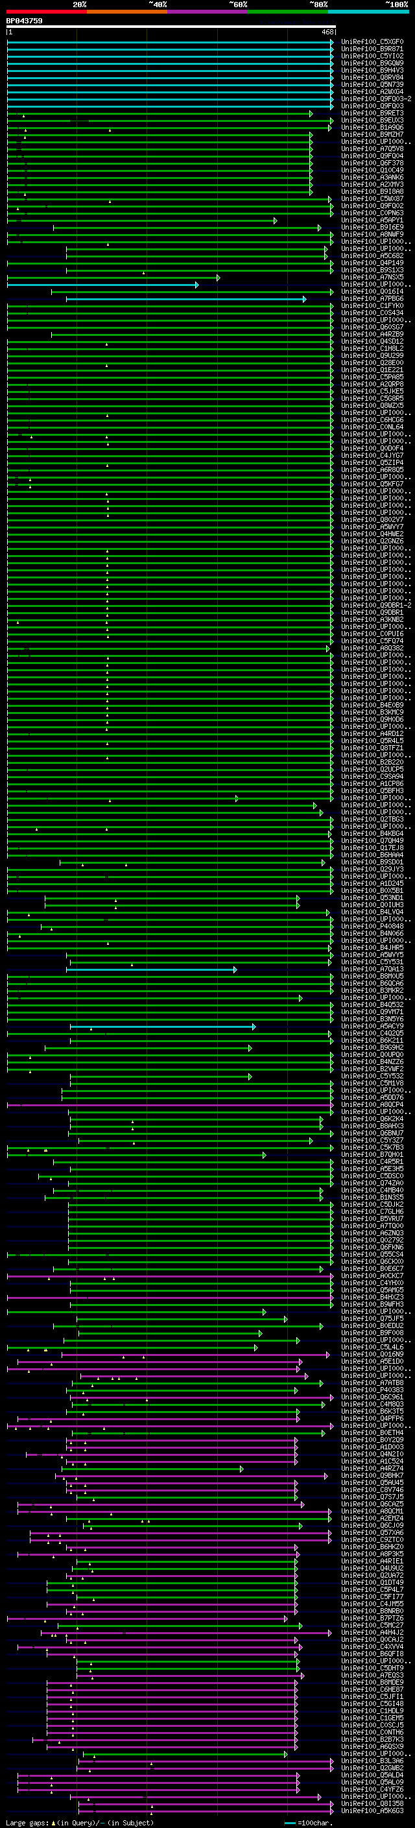This screenshot has width=415, height=1828.
Task: Select UniRef100_A5ACY9 label
Action: pyautogui.click(x=372, y=1026)
